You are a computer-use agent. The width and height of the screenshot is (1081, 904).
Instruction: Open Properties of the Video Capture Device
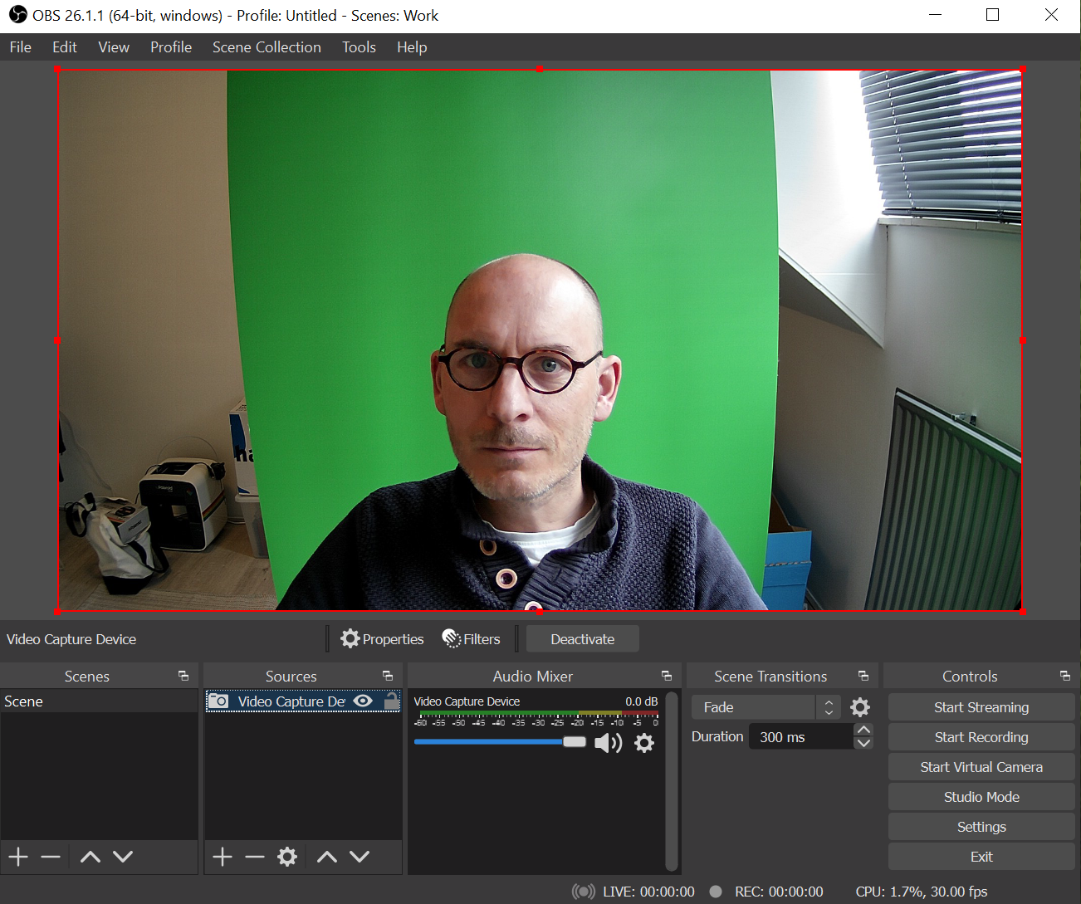[383, 639]
